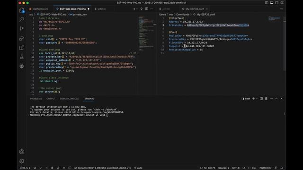This screenshot has height=170, width=303.
Task: Open the Testing flask view
Action: [x=22, y=57]
